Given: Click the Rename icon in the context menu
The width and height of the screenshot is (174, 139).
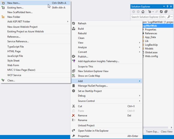Looking at the screenshot, I should (73, 120).
